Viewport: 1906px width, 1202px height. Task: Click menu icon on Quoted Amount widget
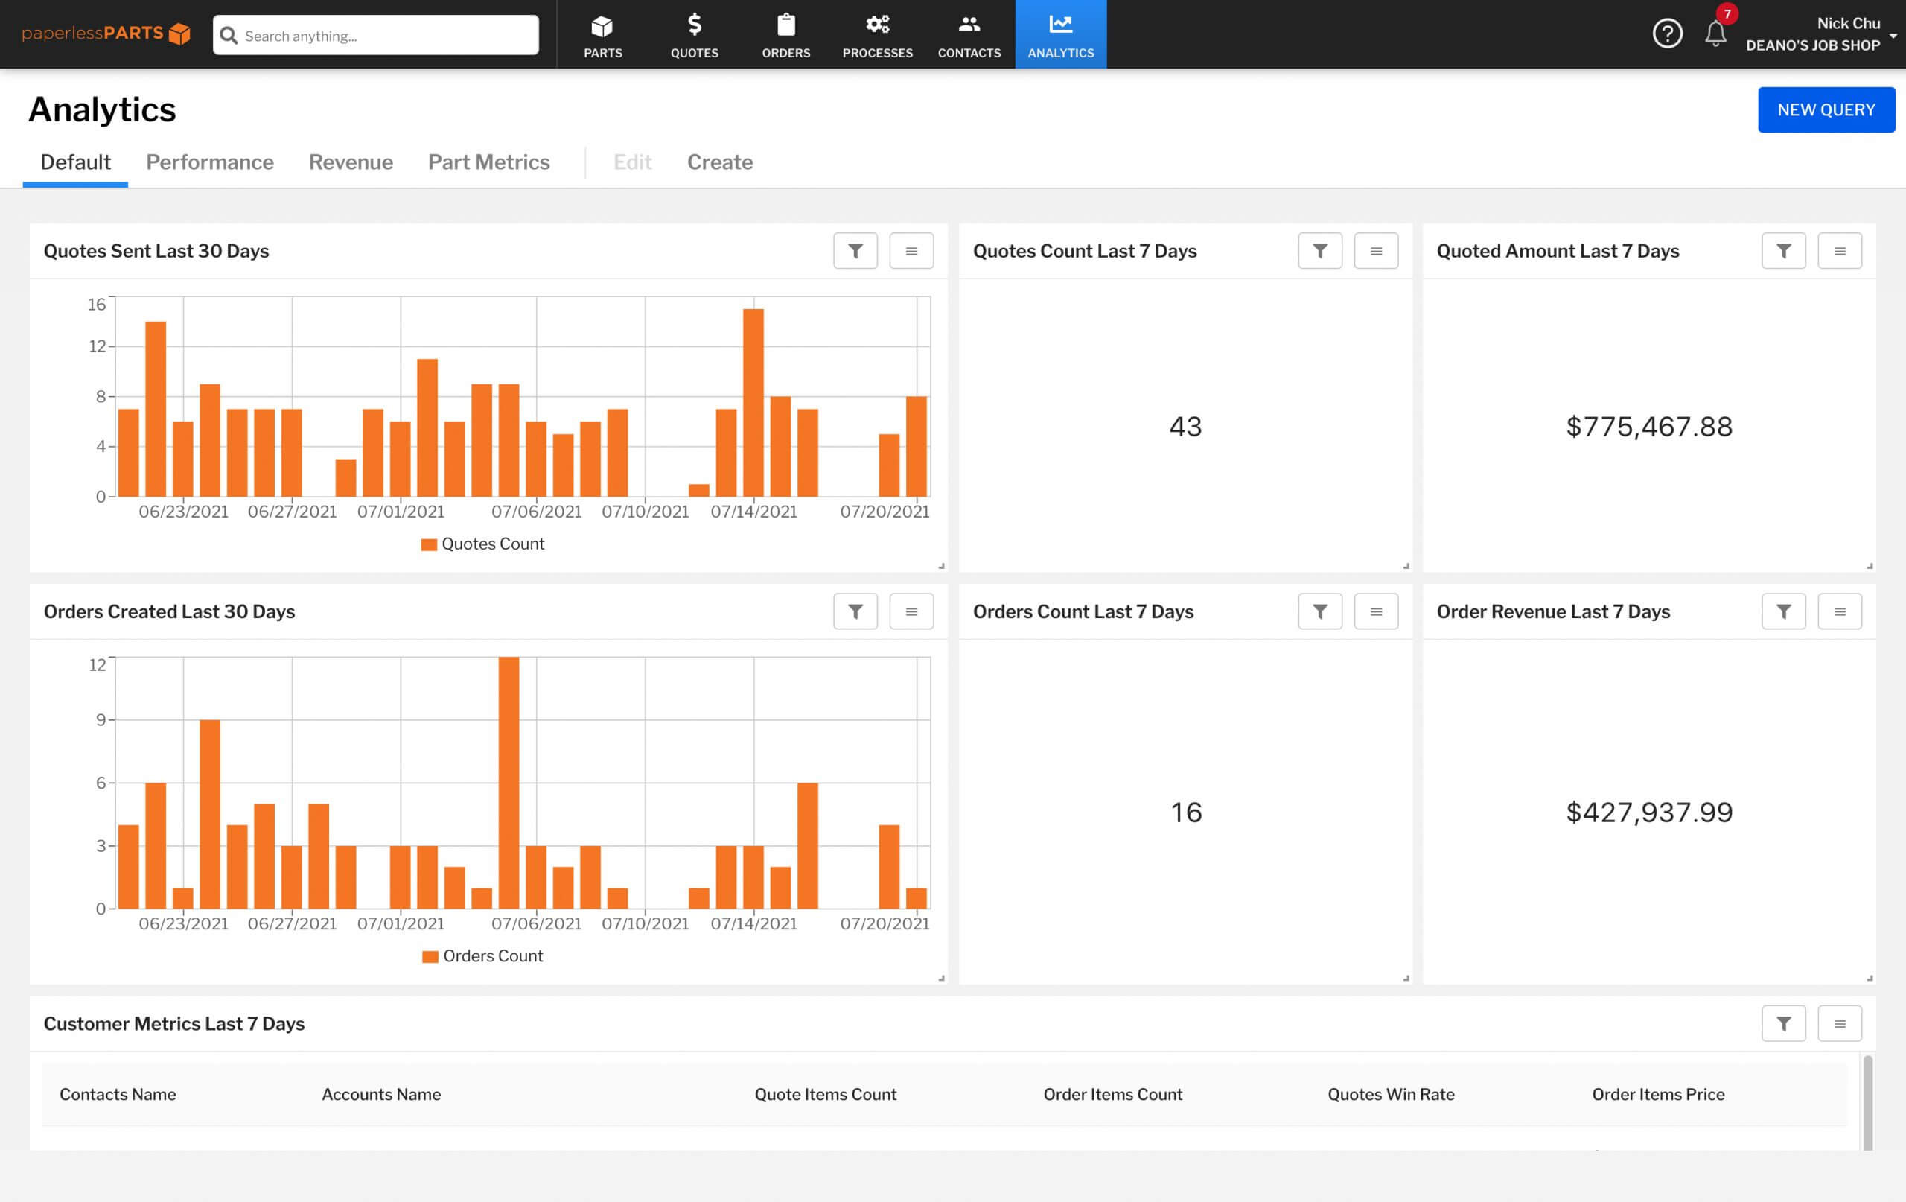pos(1841,251)
